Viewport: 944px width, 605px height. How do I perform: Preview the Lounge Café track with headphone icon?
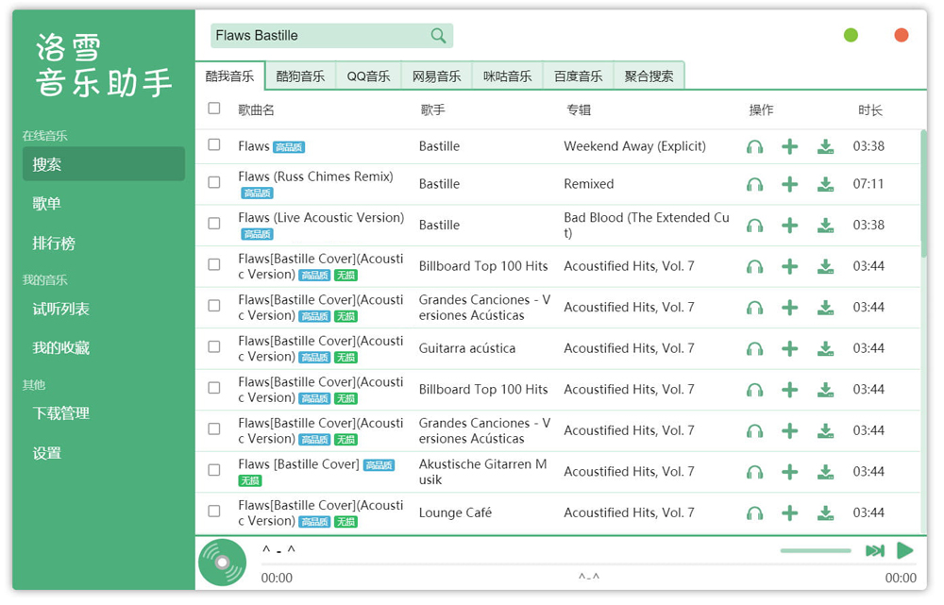(x=756, y=513)
